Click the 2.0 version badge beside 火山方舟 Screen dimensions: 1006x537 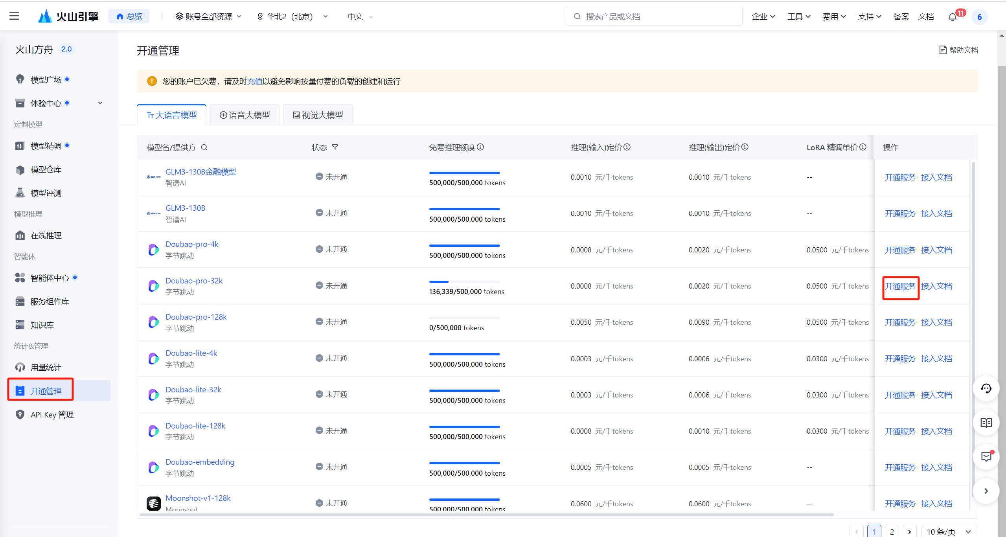[66, 49]
